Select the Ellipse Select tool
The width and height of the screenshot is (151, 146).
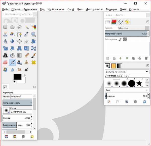coord(12,27)
